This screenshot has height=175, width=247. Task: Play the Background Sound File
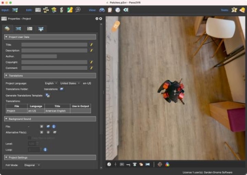click(42, 127)
